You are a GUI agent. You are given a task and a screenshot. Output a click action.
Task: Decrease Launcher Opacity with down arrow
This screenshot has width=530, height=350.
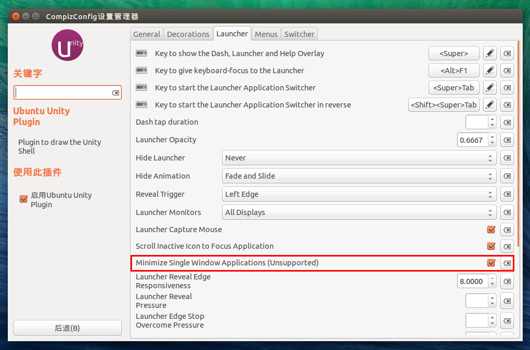coord(492,143)
